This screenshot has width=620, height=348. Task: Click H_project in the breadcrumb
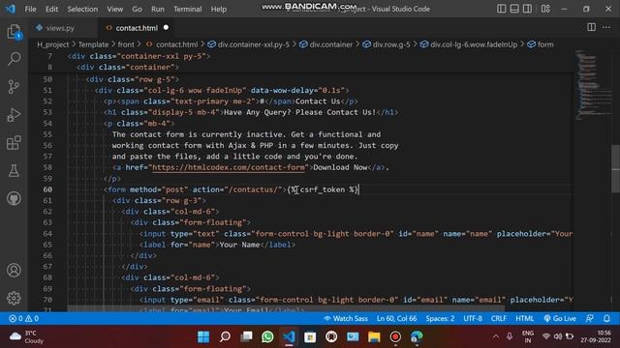(x=53, y=44)
